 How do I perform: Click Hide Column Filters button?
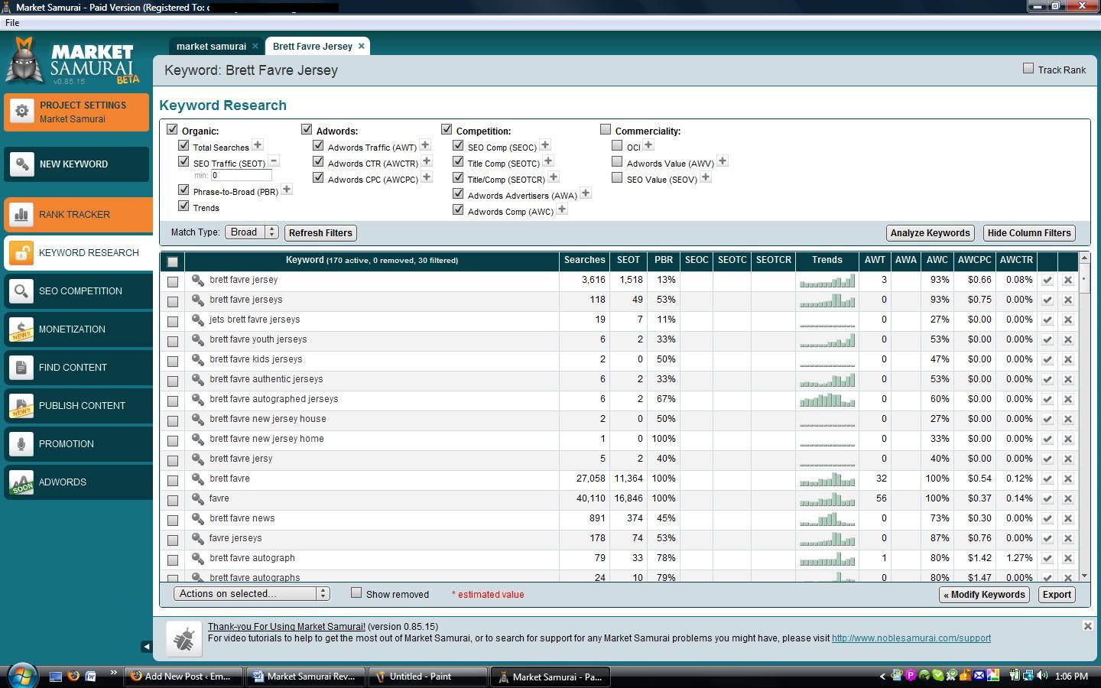click(1029, 233)
